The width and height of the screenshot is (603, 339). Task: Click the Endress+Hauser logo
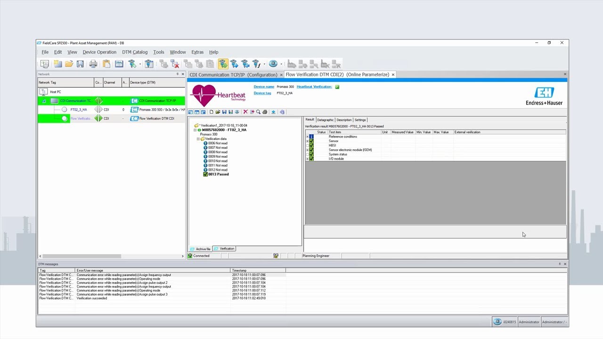544,96
